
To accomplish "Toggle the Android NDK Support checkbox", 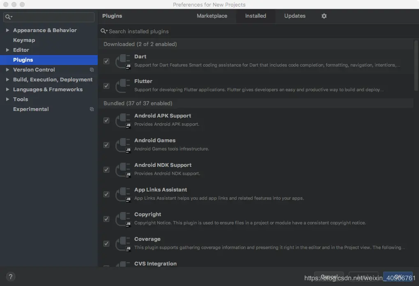I will (106, 170).
